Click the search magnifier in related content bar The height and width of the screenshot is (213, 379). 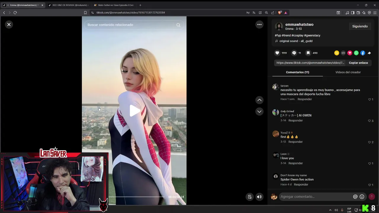[178, 25]
